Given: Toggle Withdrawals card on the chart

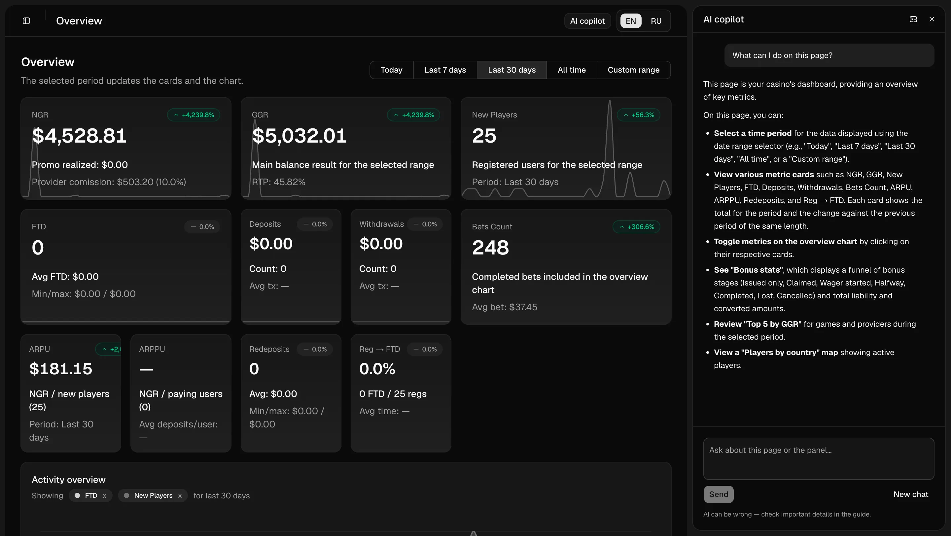Looking at the screenshot, I should (401, 267).
